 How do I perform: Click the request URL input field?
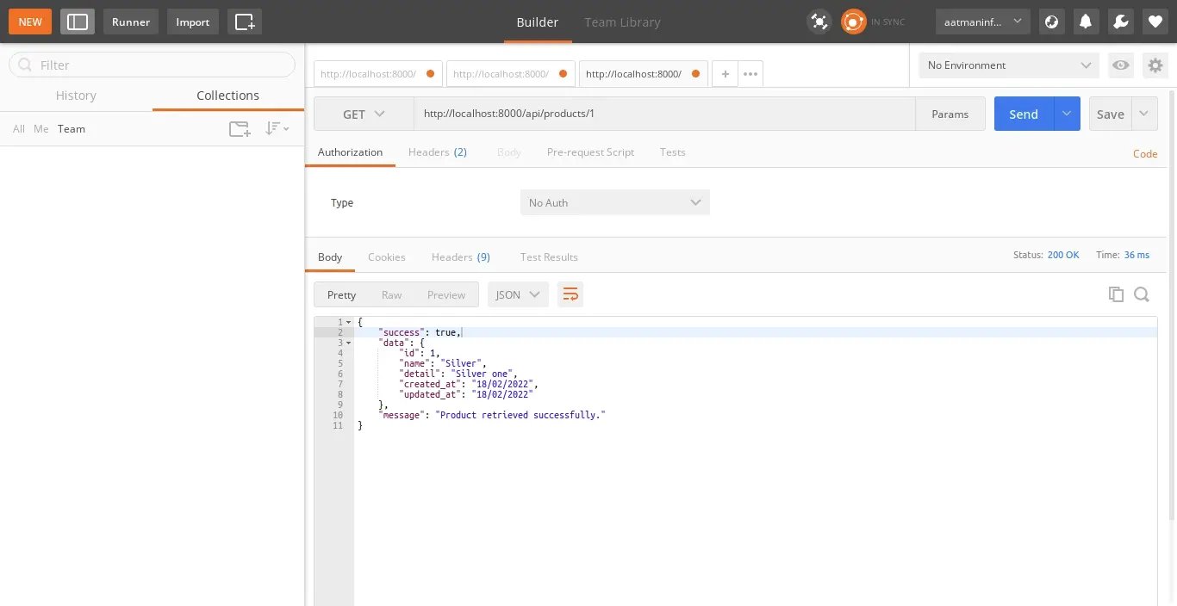[x=663, y=114]
